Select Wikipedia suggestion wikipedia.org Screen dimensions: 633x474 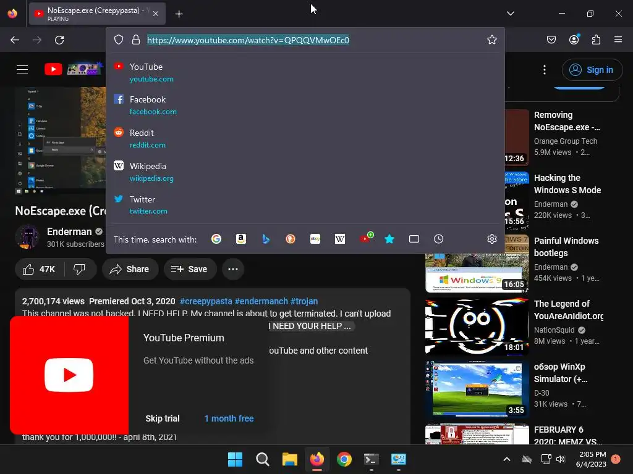[x=305, y=172]
